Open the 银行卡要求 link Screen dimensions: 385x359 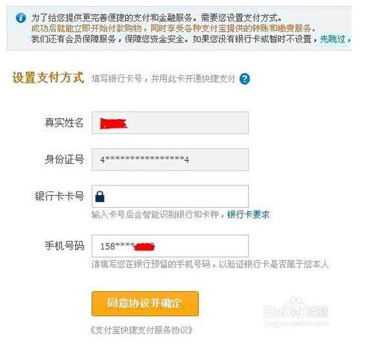pyautogui.click(x=248, y=215)
